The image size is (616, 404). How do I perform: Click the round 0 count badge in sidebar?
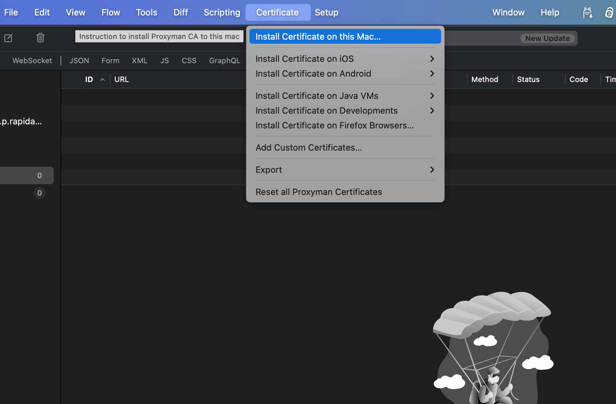pos(40,193)
